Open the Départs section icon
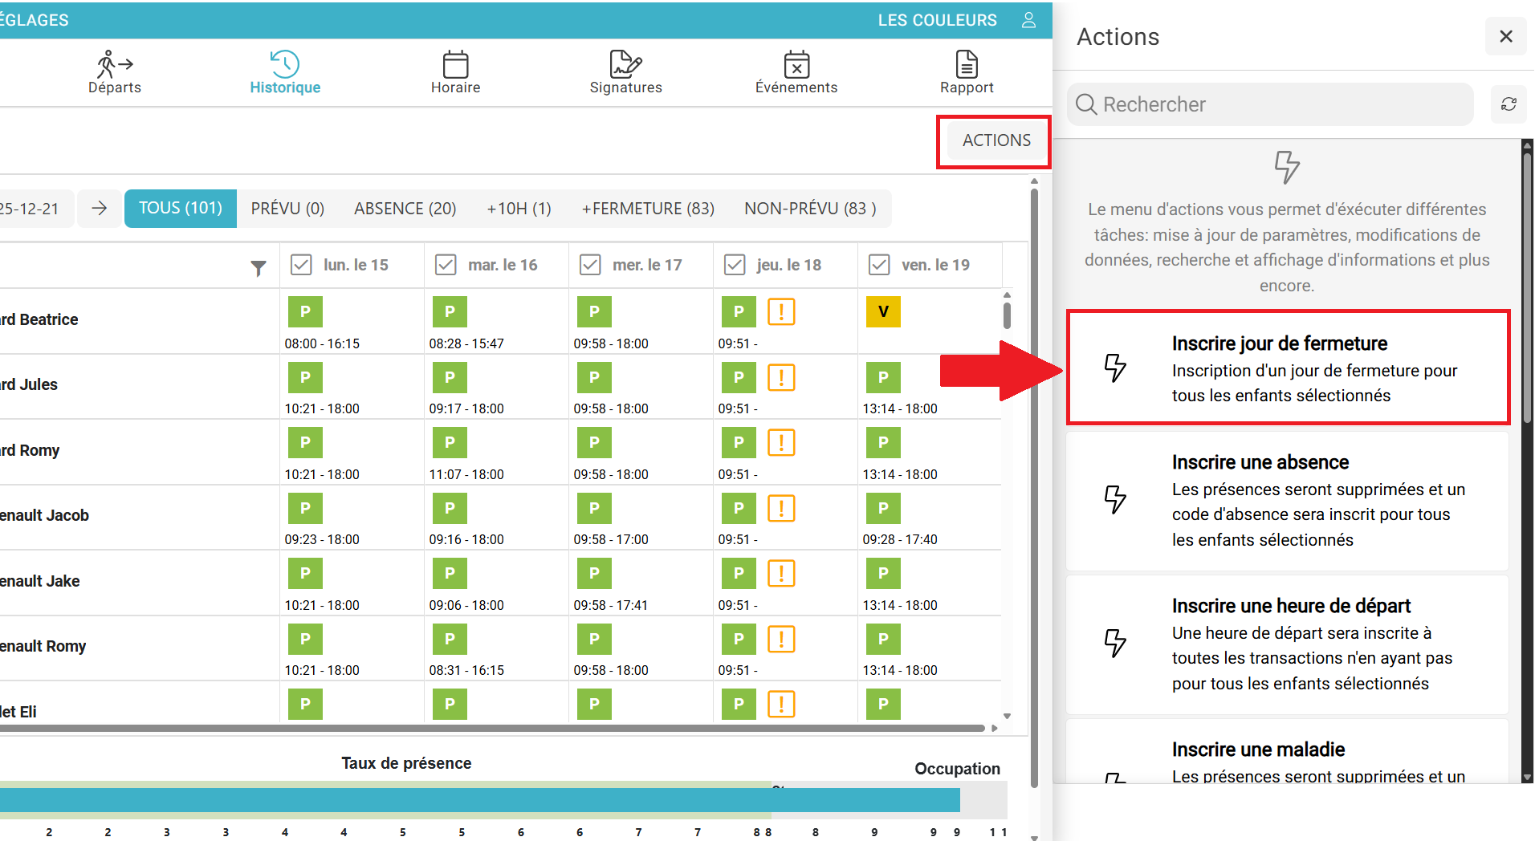The image size is (1535, 841). coord(114,64)
